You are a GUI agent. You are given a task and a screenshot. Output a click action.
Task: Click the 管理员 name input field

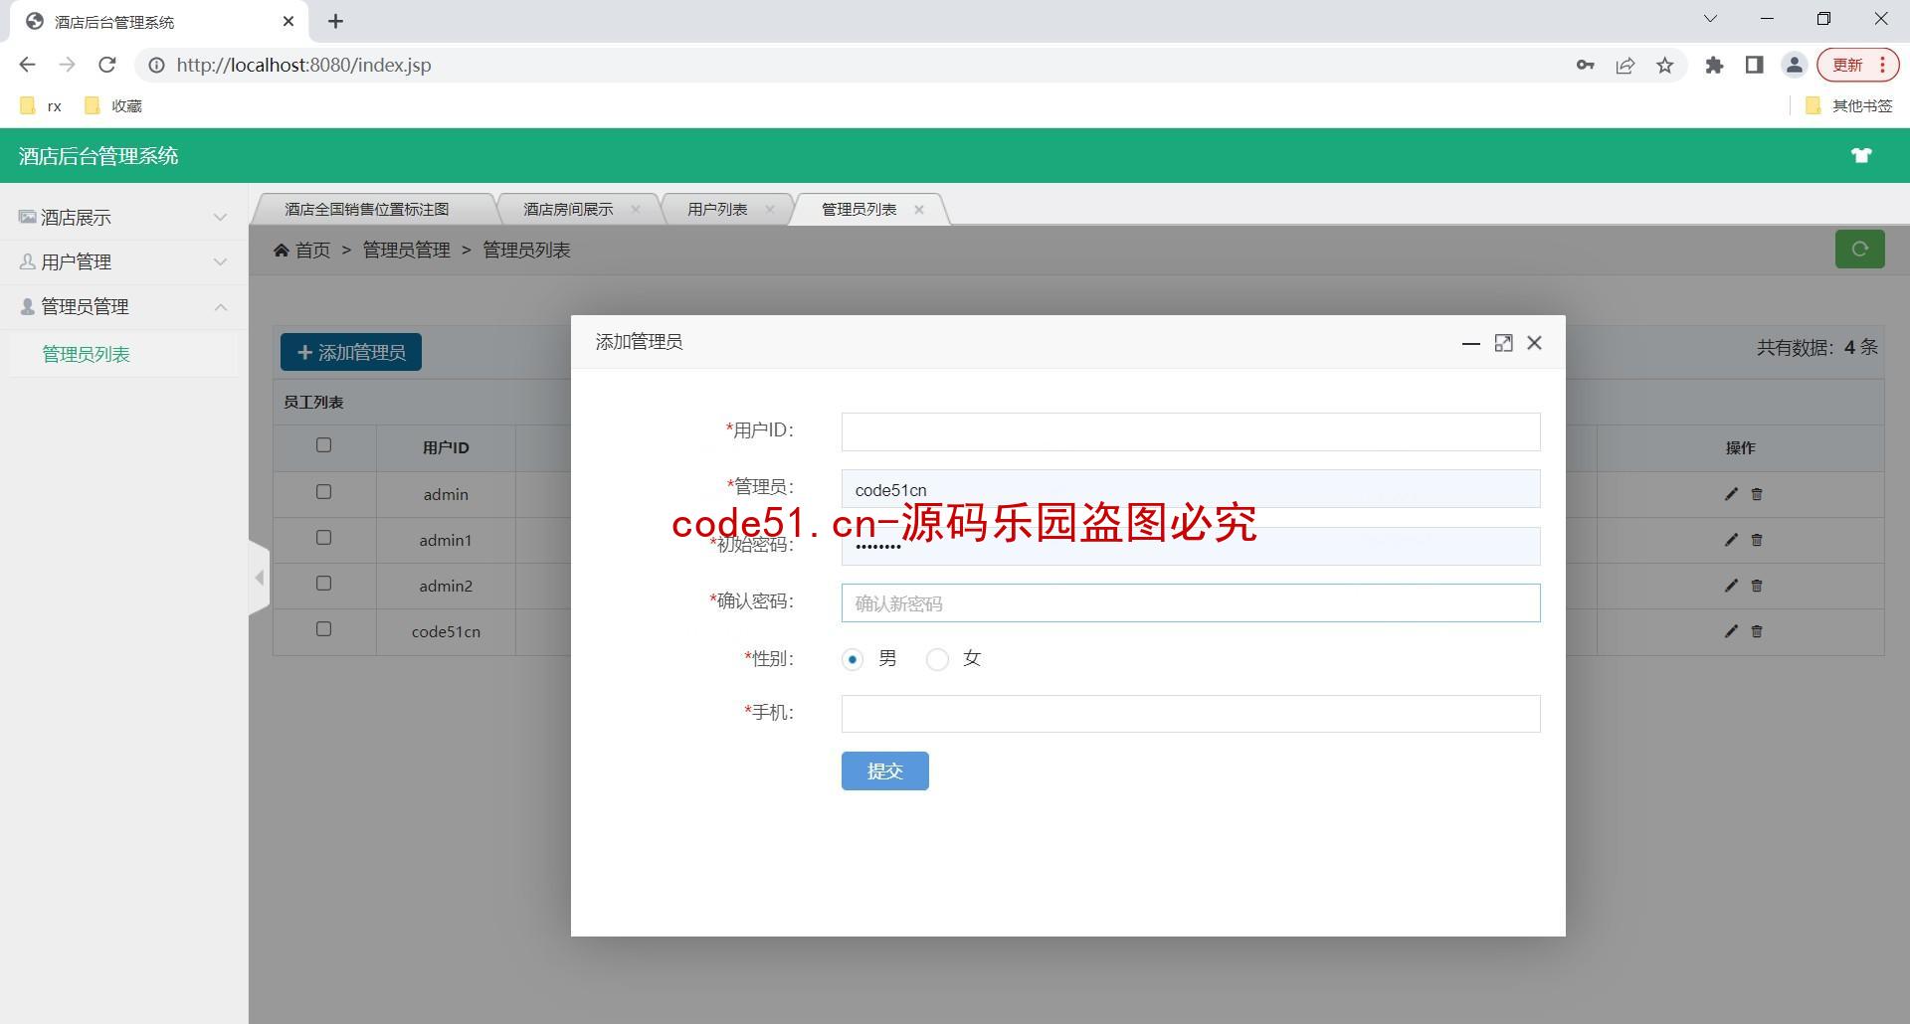tap(1191, 489)
